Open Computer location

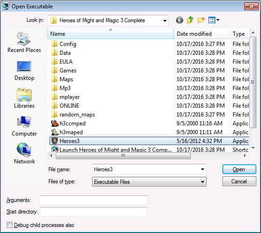click(x=24, y=126)
